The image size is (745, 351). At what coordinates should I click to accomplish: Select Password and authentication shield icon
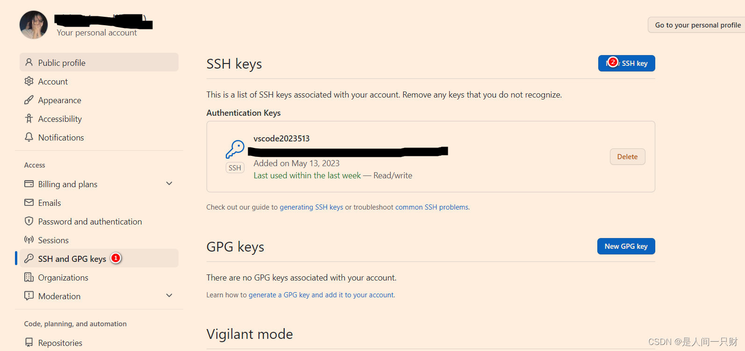click(x=29, y=221)
